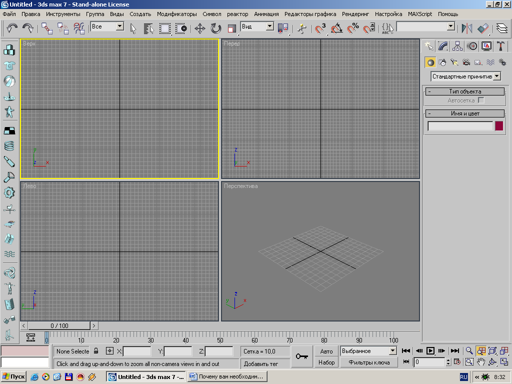This screenshot has width=512, height=384.
Task: Go to the end frame button
Action: point(454,350)
